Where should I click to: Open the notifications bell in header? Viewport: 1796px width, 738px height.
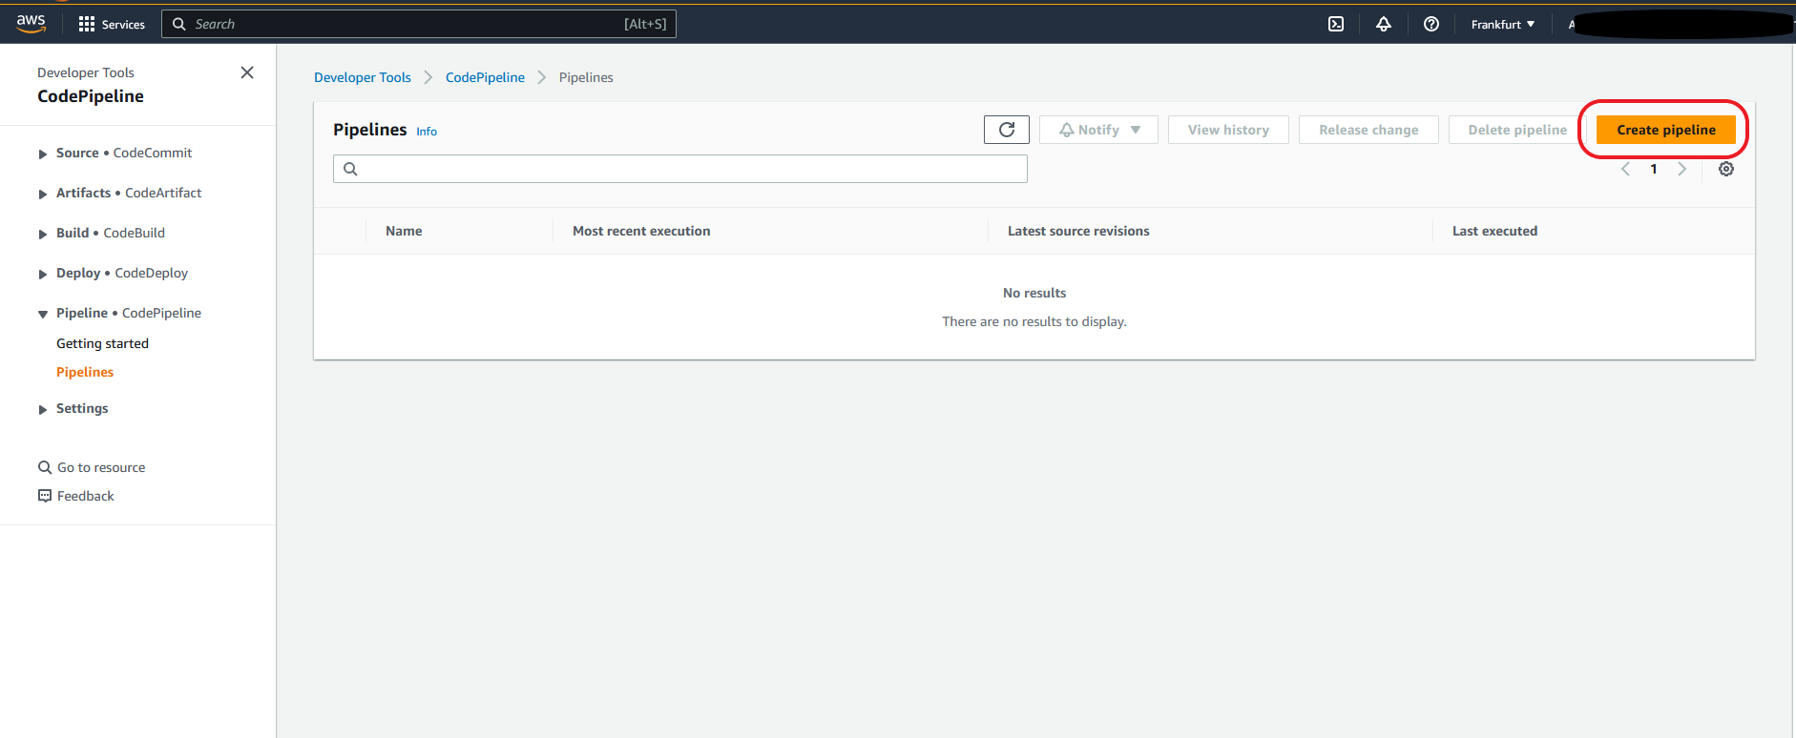[1384, 24]
